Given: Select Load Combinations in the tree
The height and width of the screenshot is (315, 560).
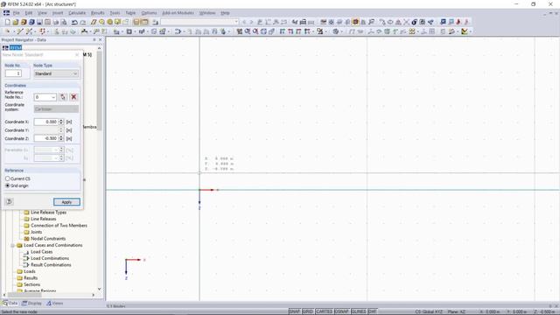Looking at the screenshot, I should pyautogui.click(x=50, y=258).
